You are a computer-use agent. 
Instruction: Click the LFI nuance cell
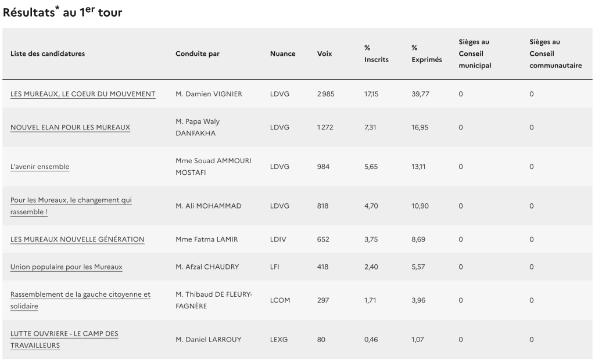coord(276,267)
